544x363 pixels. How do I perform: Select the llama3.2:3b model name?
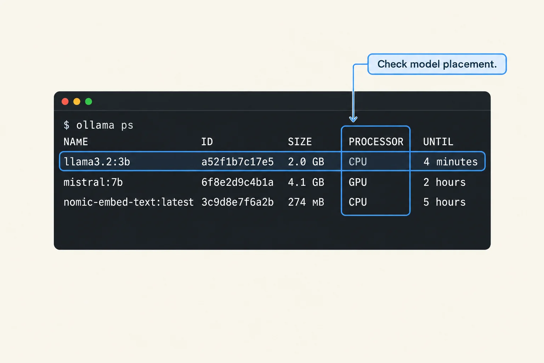[97, 162]
